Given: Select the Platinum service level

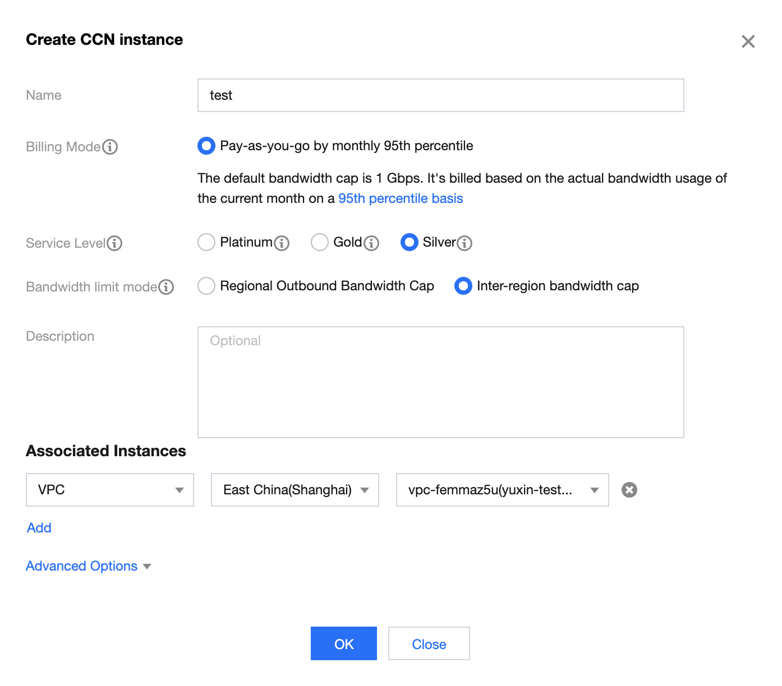Looking at the screenshot, I should (206, 242).
